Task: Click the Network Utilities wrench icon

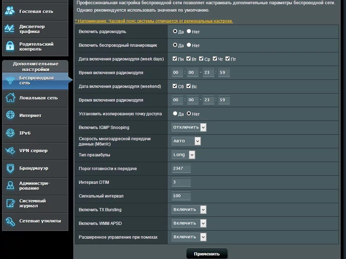Action: coord(10,221)
